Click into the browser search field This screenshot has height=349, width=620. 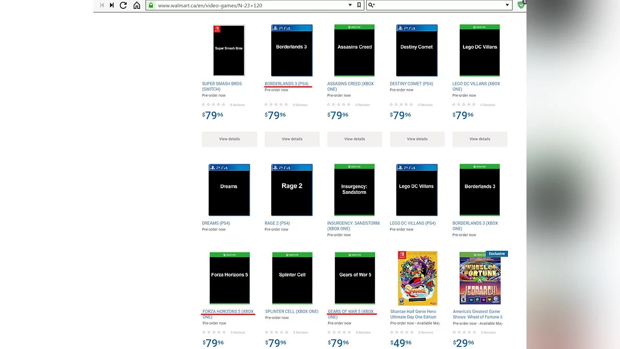coord(439,5)
